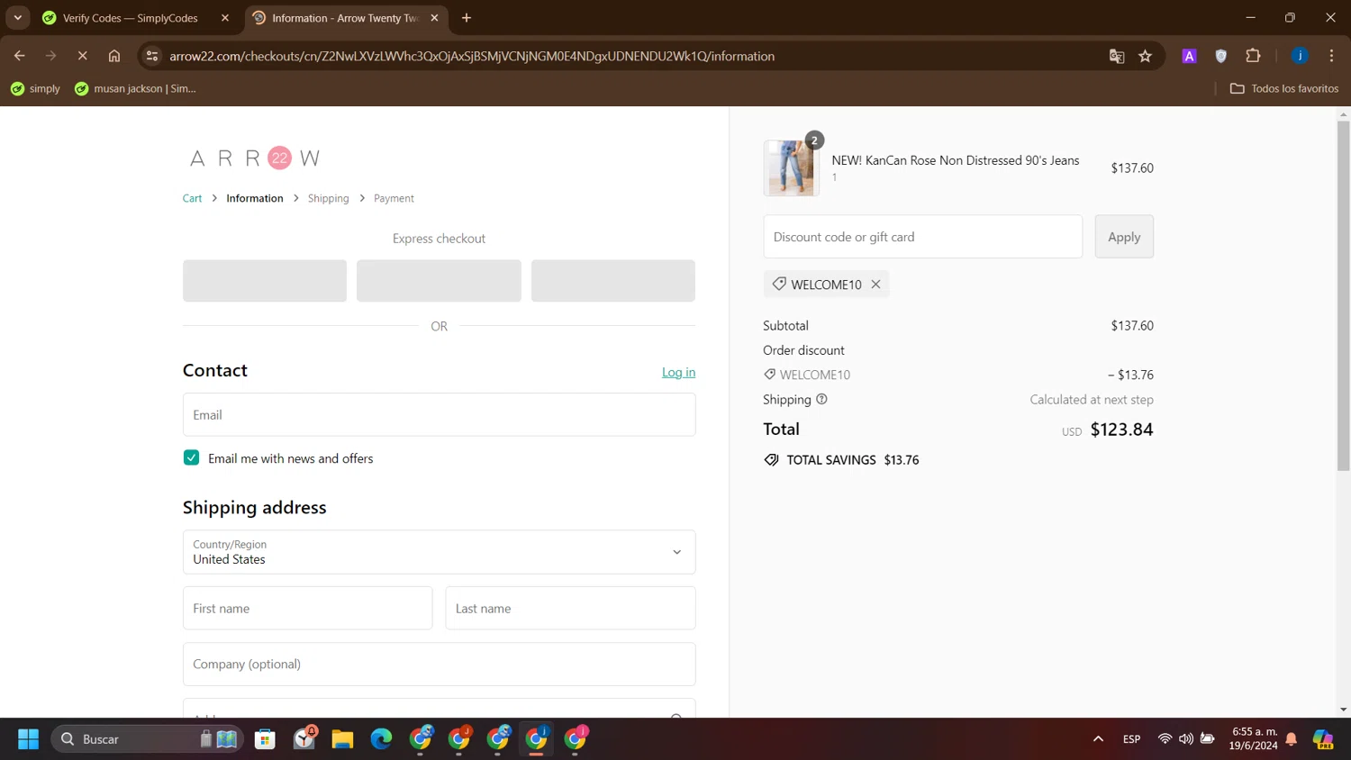Click the browser address bar URL
The image size is (1351, 760).
point(472,56)
